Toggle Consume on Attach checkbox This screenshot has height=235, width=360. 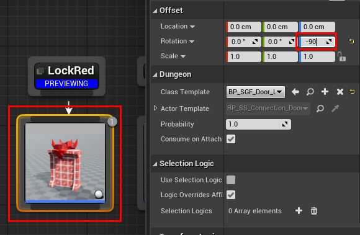(231, 139)
